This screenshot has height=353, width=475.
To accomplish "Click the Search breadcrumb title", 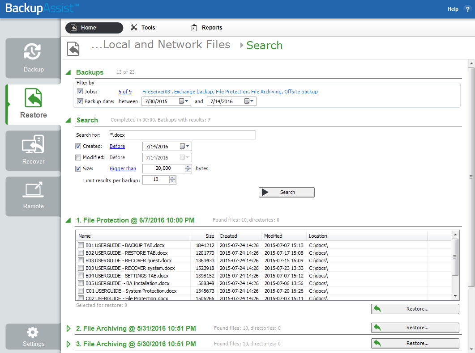I will pyautogui.click(x=264, y=45).
